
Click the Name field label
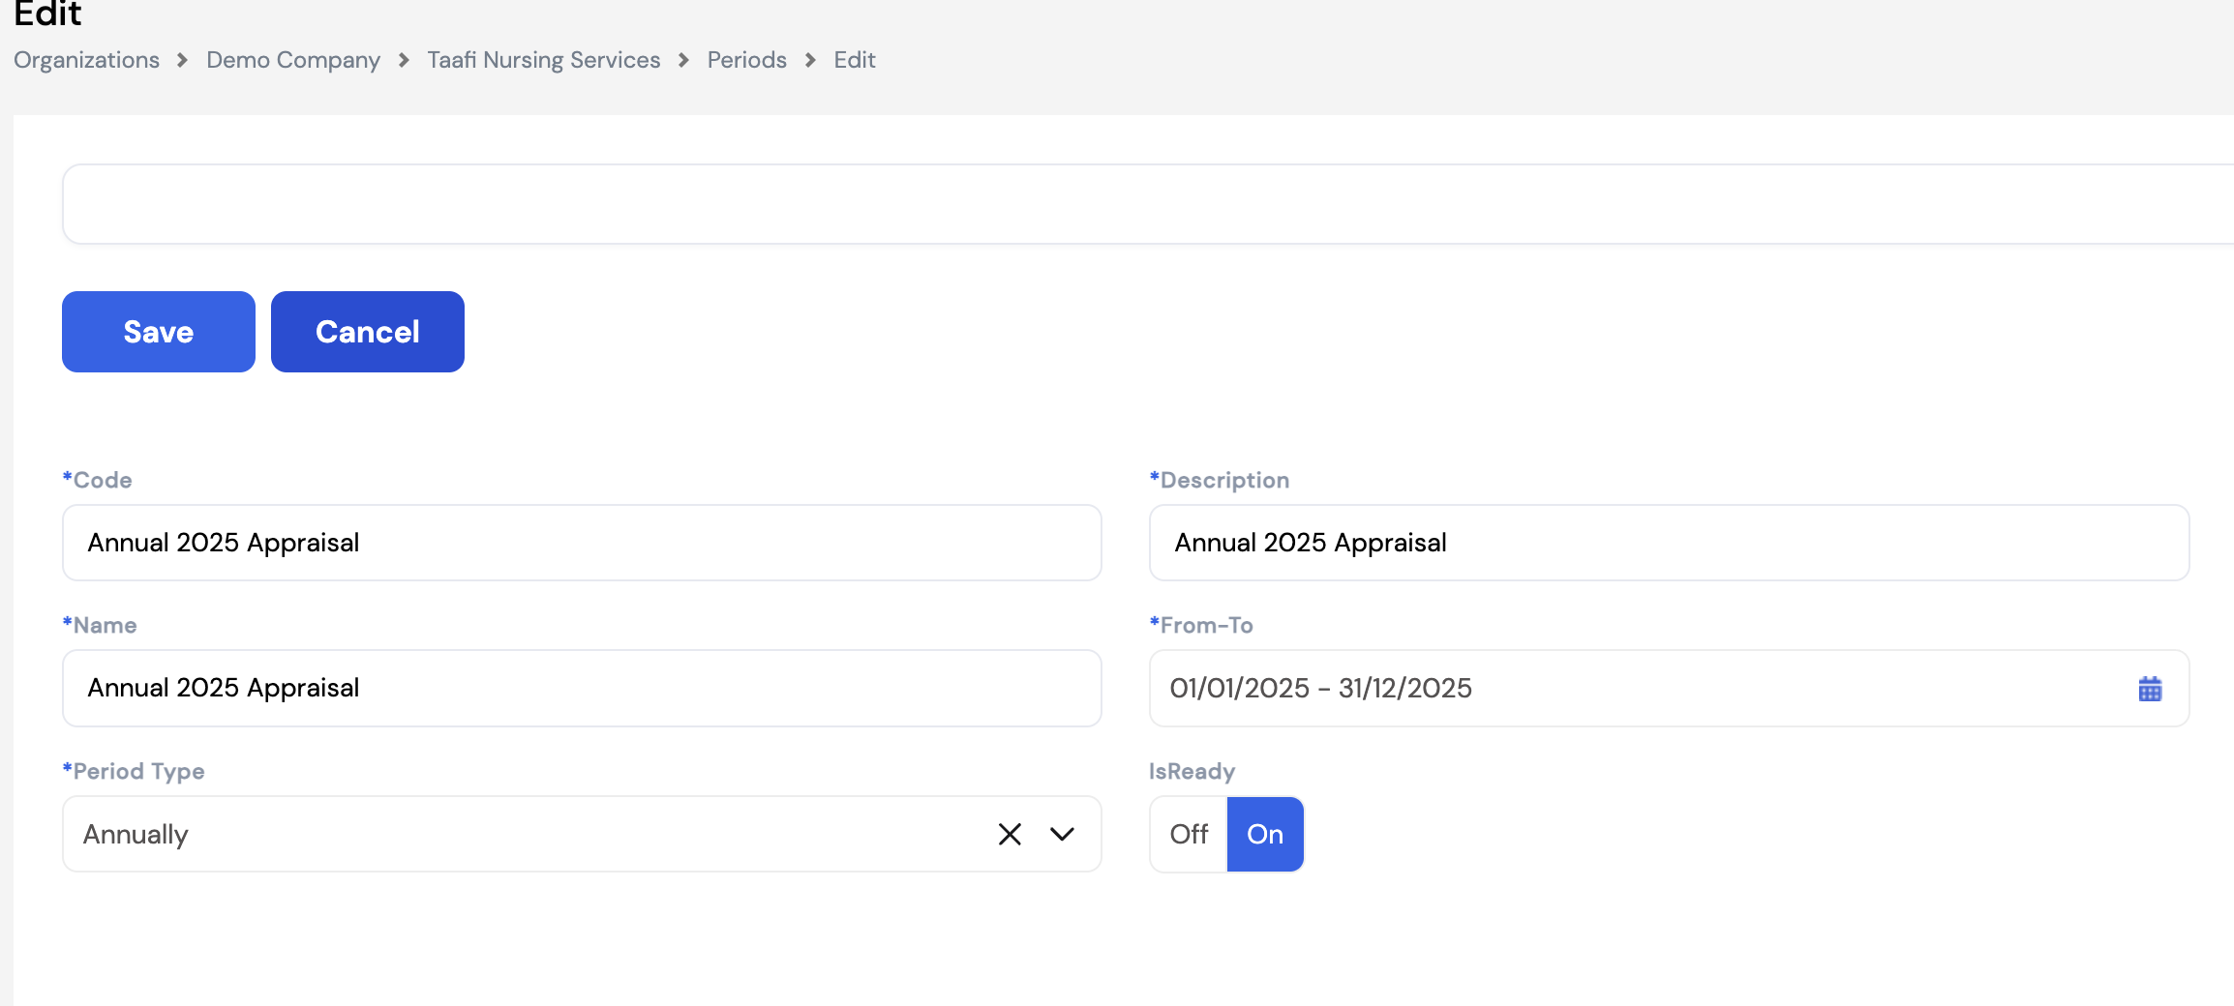pos(100,625)
